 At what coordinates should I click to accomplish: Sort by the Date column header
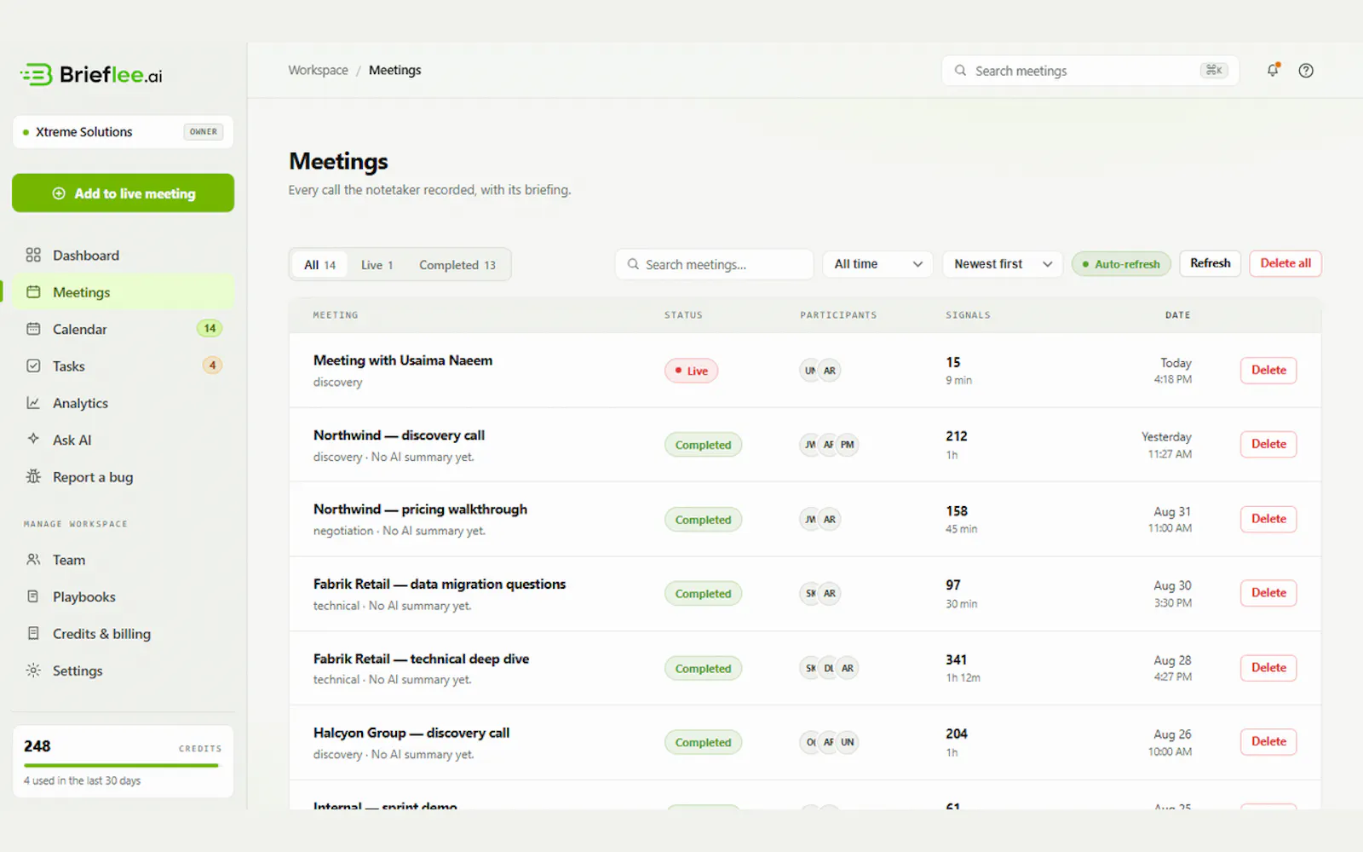(1177, 315)
